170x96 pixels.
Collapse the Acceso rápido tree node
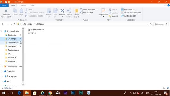pyautogui.click(x=2, y=31)
